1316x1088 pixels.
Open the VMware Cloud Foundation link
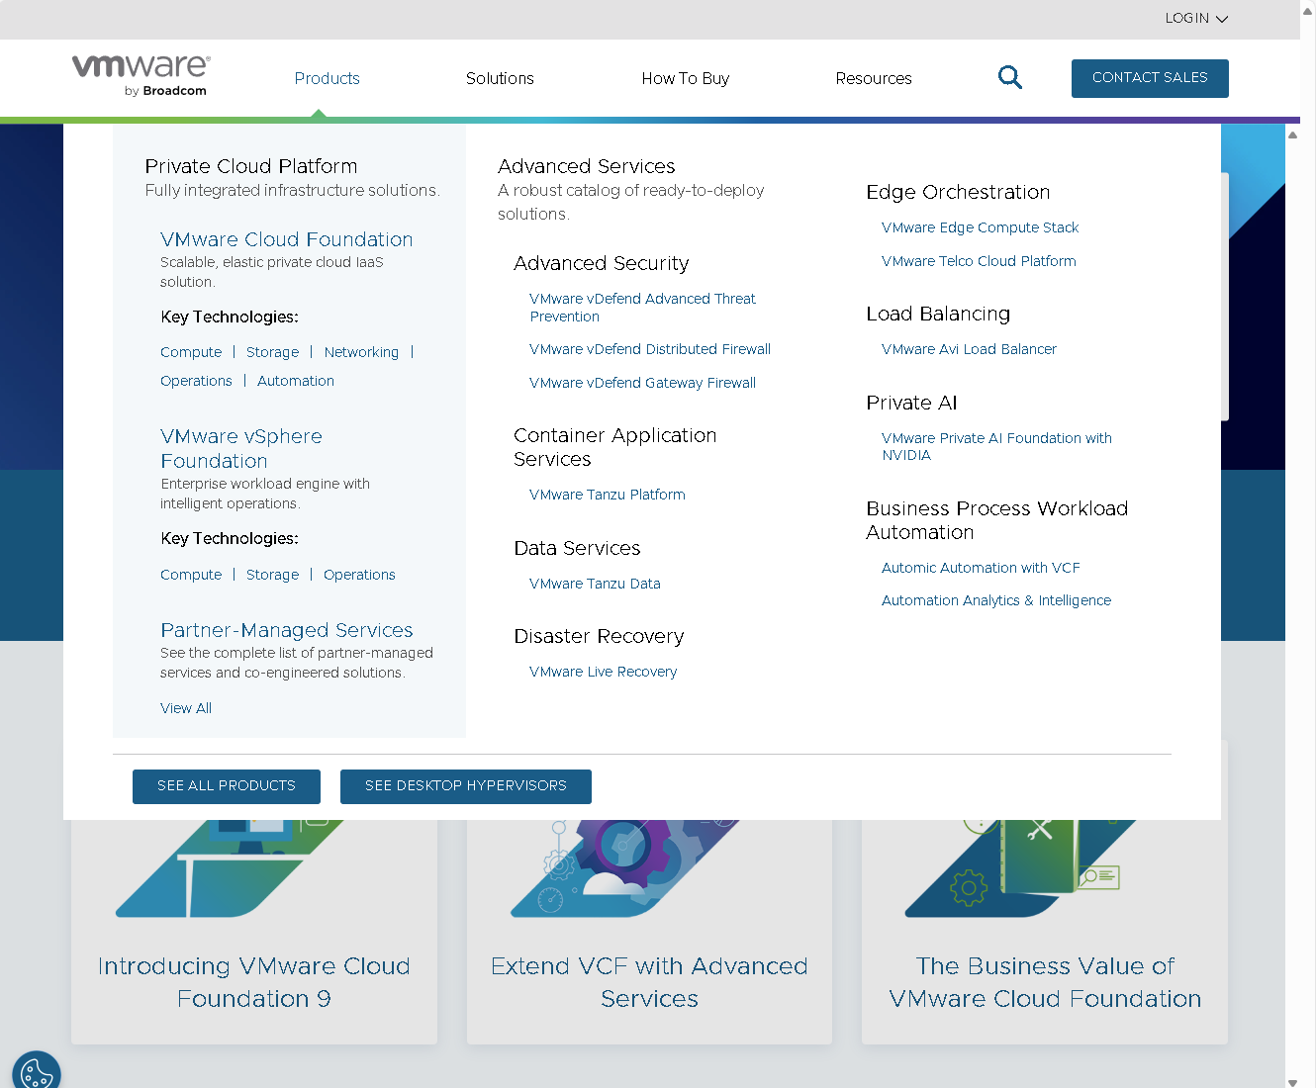click(286, 239)
